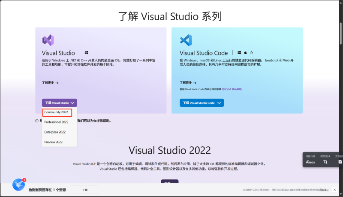The height and width of the screenshot is (197, 343).
Task: Click the page vertical scrollbar thumb
Action: (x=341, y=33)
